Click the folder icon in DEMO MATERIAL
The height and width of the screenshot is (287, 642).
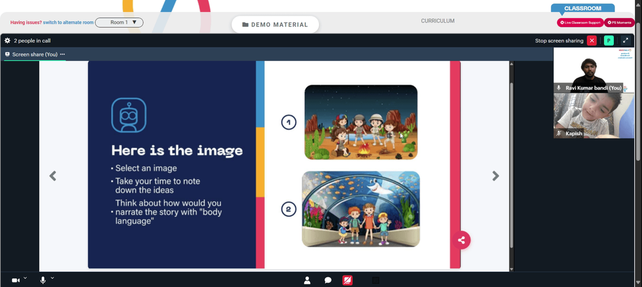coord(245,24)
